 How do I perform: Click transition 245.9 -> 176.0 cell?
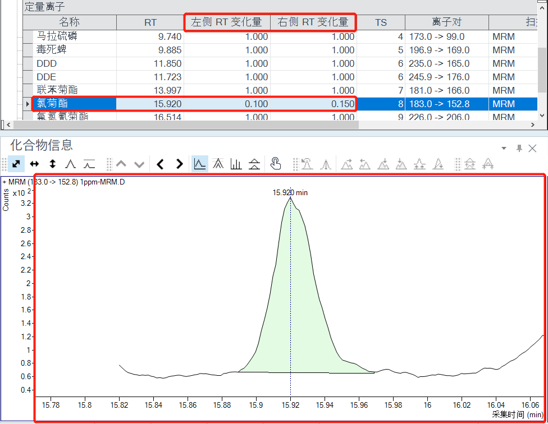(446, 77)
